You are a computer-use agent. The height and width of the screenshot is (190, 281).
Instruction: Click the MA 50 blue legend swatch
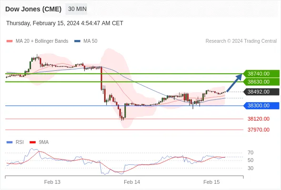click(77, 41)
